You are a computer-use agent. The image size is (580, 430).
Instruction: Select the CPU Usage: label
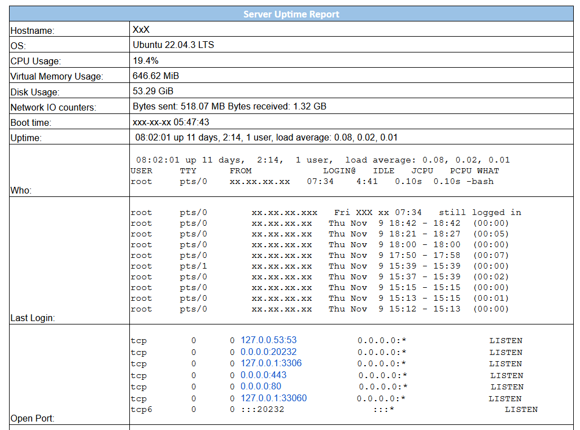(x=36, y=61)
